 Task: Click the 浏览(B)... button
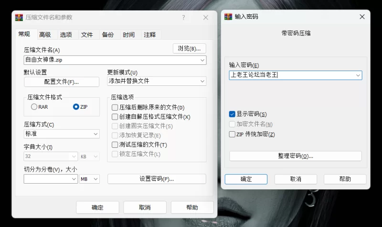[189, 49]
